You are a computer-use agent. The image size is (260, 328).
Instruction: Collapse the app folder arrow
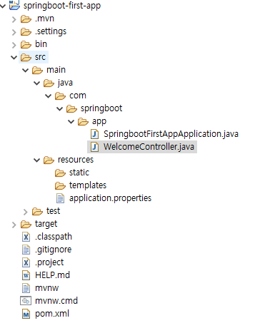(x=71, y=121)
